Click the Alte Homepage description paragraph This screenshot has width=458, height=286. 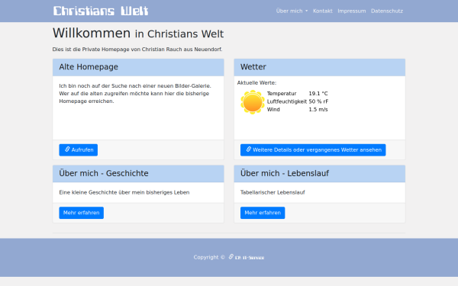point(135,94)
